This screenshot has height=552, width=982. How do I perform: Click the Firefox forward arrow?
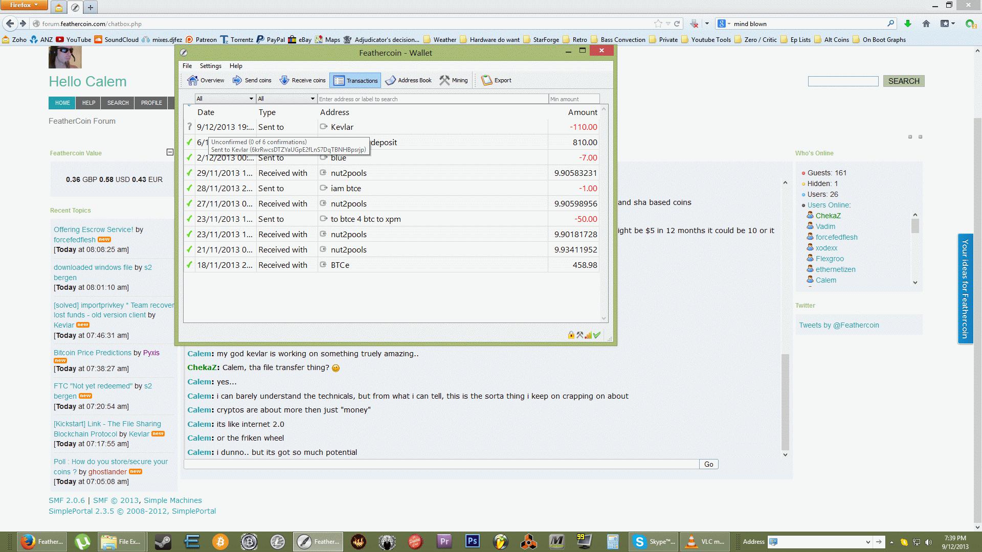(23, 24)
